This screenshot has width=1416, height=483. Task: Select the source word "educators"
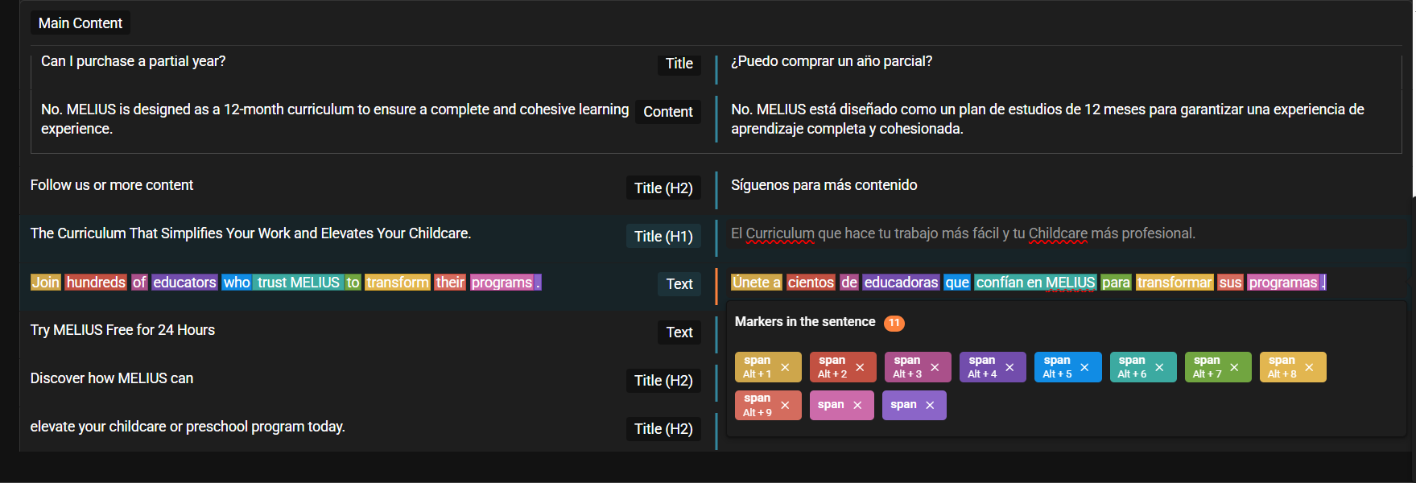tap(184, 283)
